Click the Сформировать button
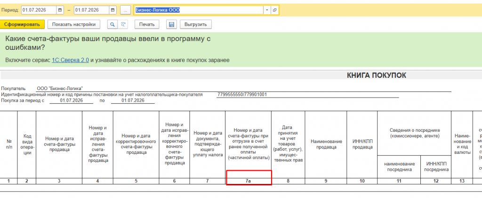 (x=22, y=24)
